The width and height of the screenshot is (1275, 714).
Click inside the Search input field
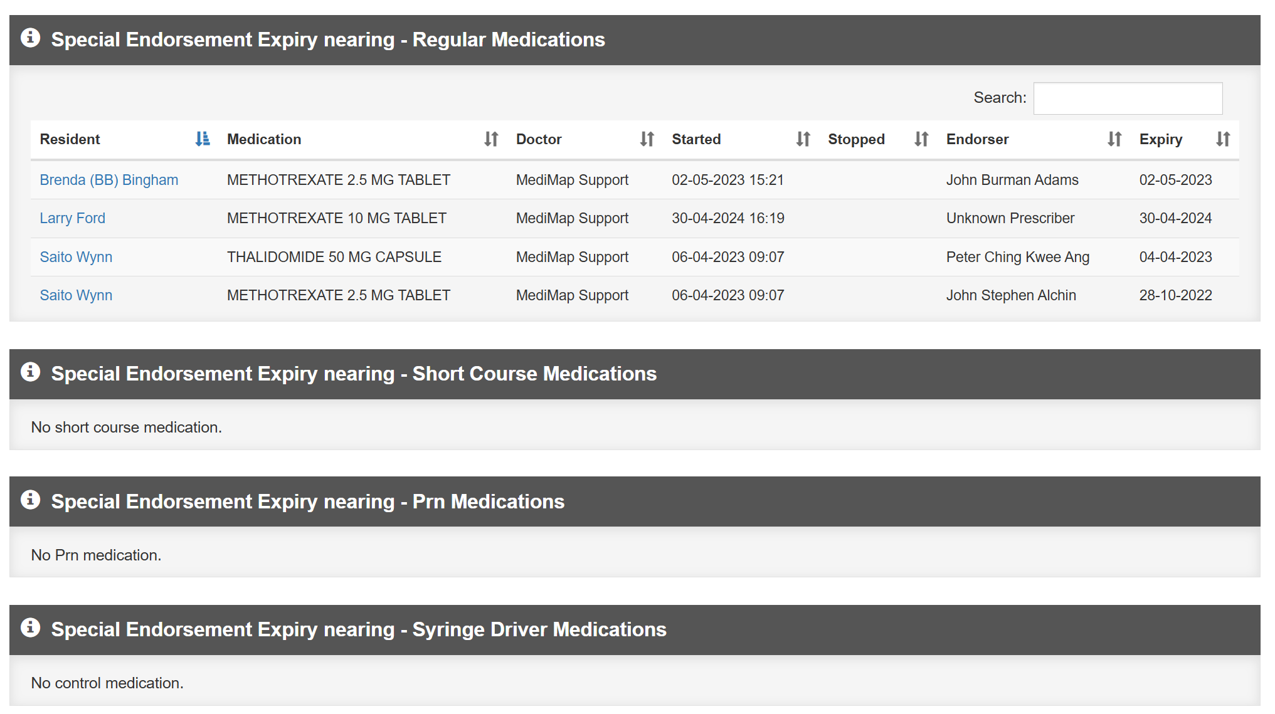click(1127, 98)
